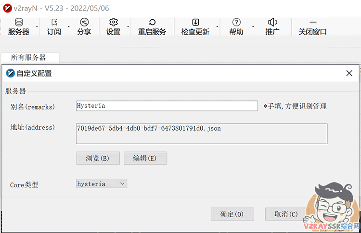Image resolution: width=361 pixels, height=233 pixels.
Task: Cancel with the 取消(C) button
Action: click(286, 214)
